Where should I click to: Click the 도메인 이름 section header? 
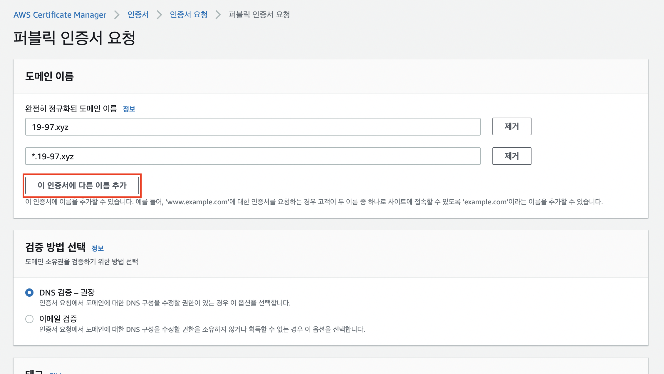pos(49,76)
